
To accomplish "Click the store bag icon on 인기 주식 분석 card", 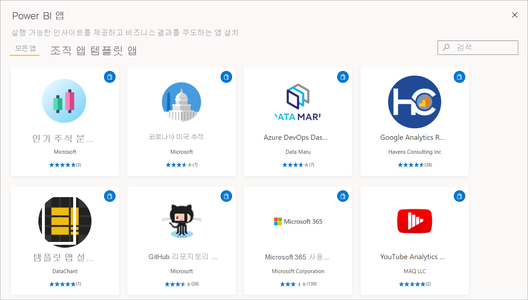I will coord(110,77).
